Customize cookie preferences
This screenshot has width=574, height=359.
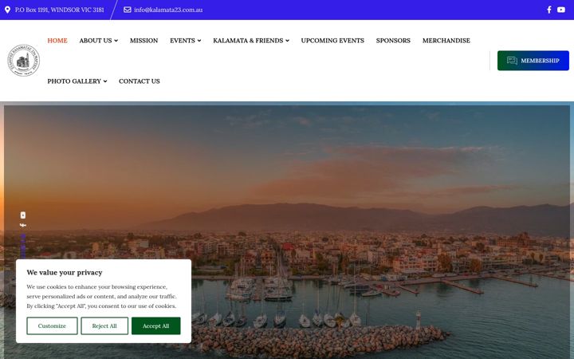(52, 325)
